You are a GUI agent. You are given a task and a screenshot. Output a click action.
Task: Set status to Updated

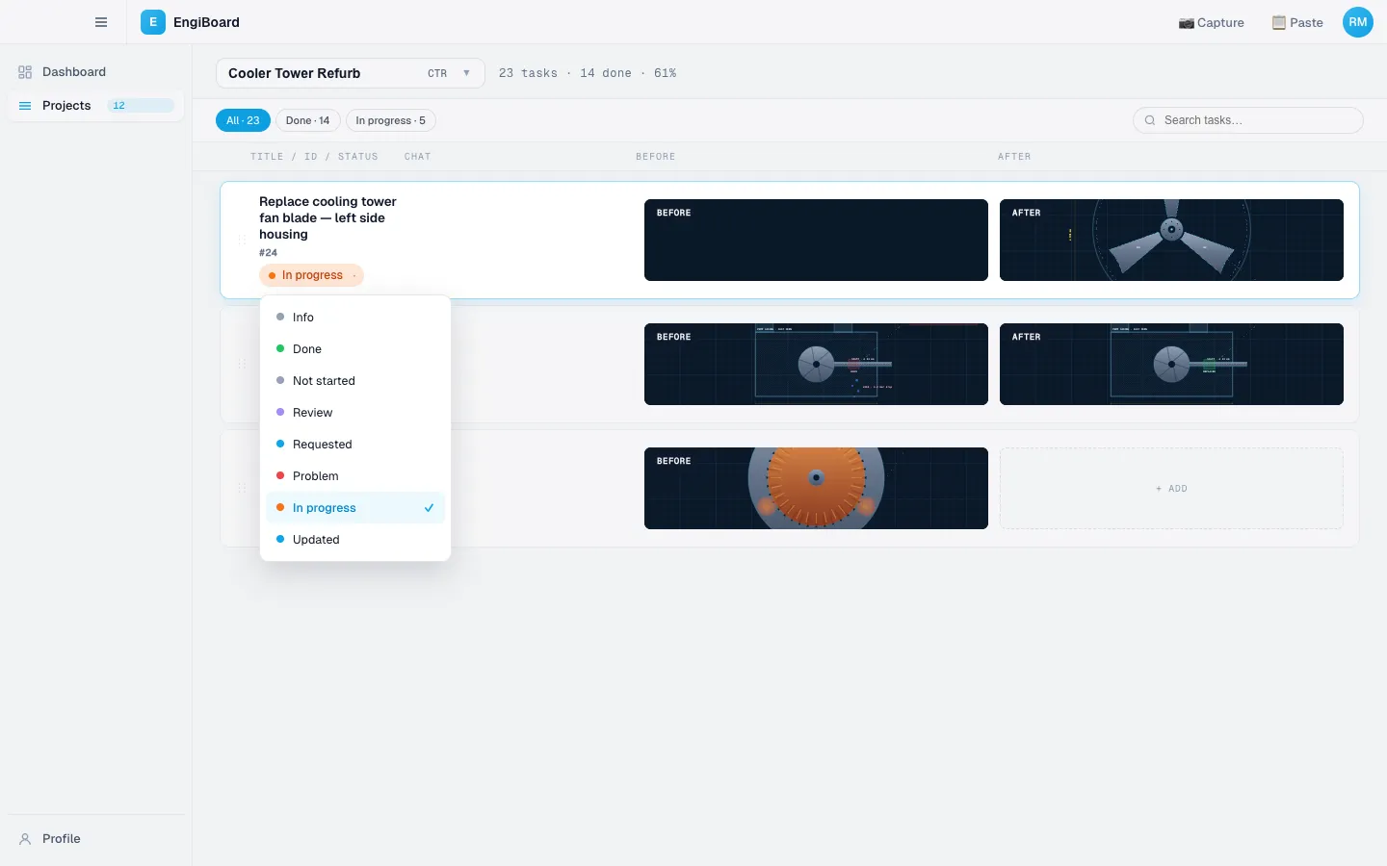pyautogui.click(x=355, y=540)
